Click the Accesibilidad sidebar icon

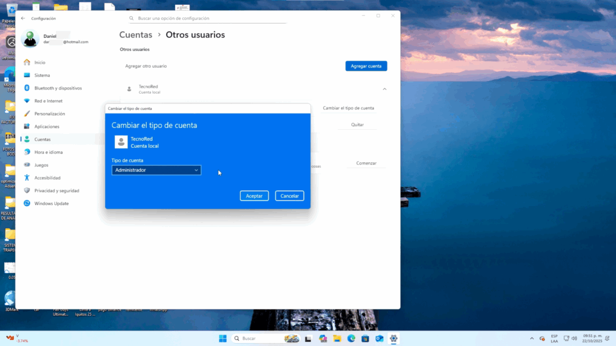pos(27,178)
